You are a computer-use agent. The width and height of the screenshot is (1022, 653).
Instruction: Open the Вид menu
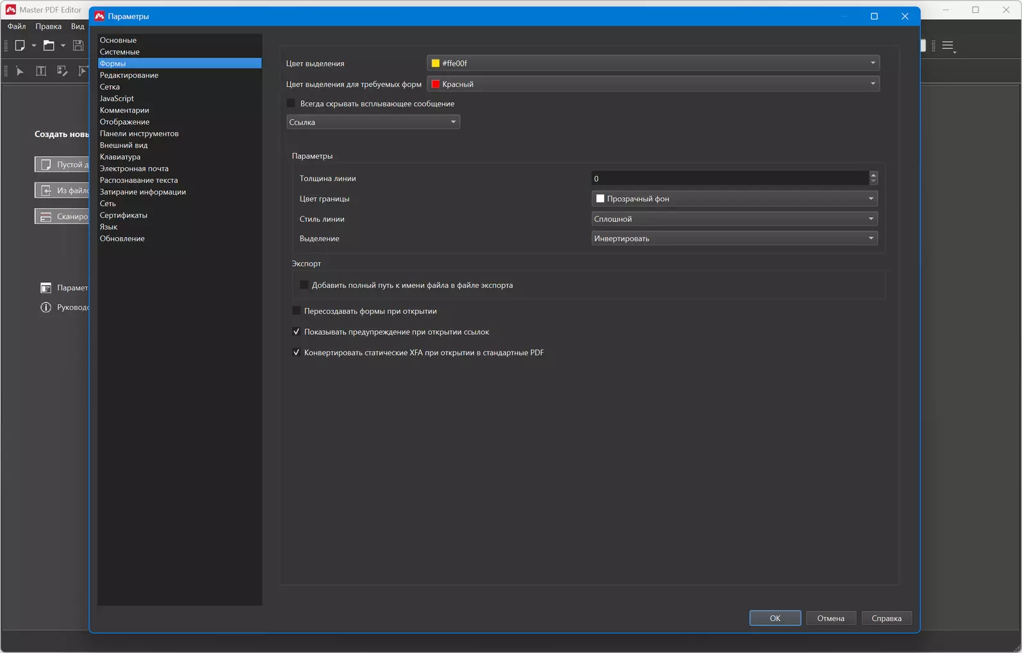click(78, 26)
